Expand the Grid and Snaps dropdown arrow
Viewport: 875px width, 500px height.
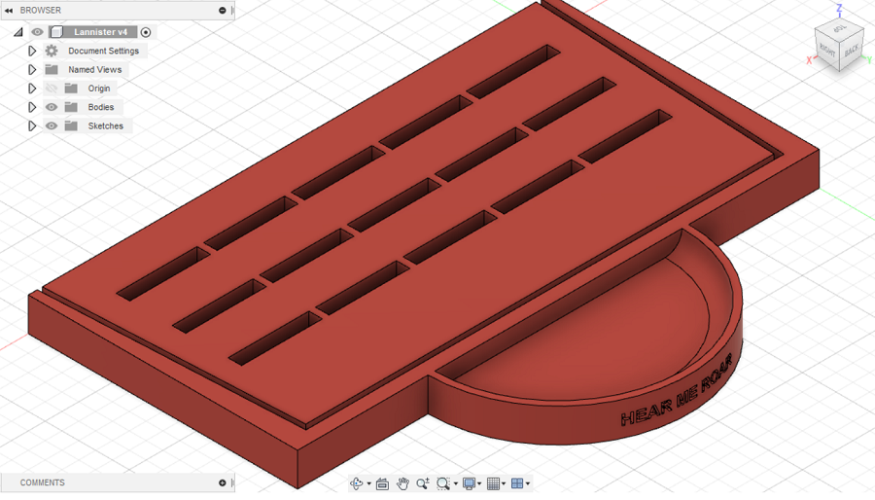click(504, 483)
